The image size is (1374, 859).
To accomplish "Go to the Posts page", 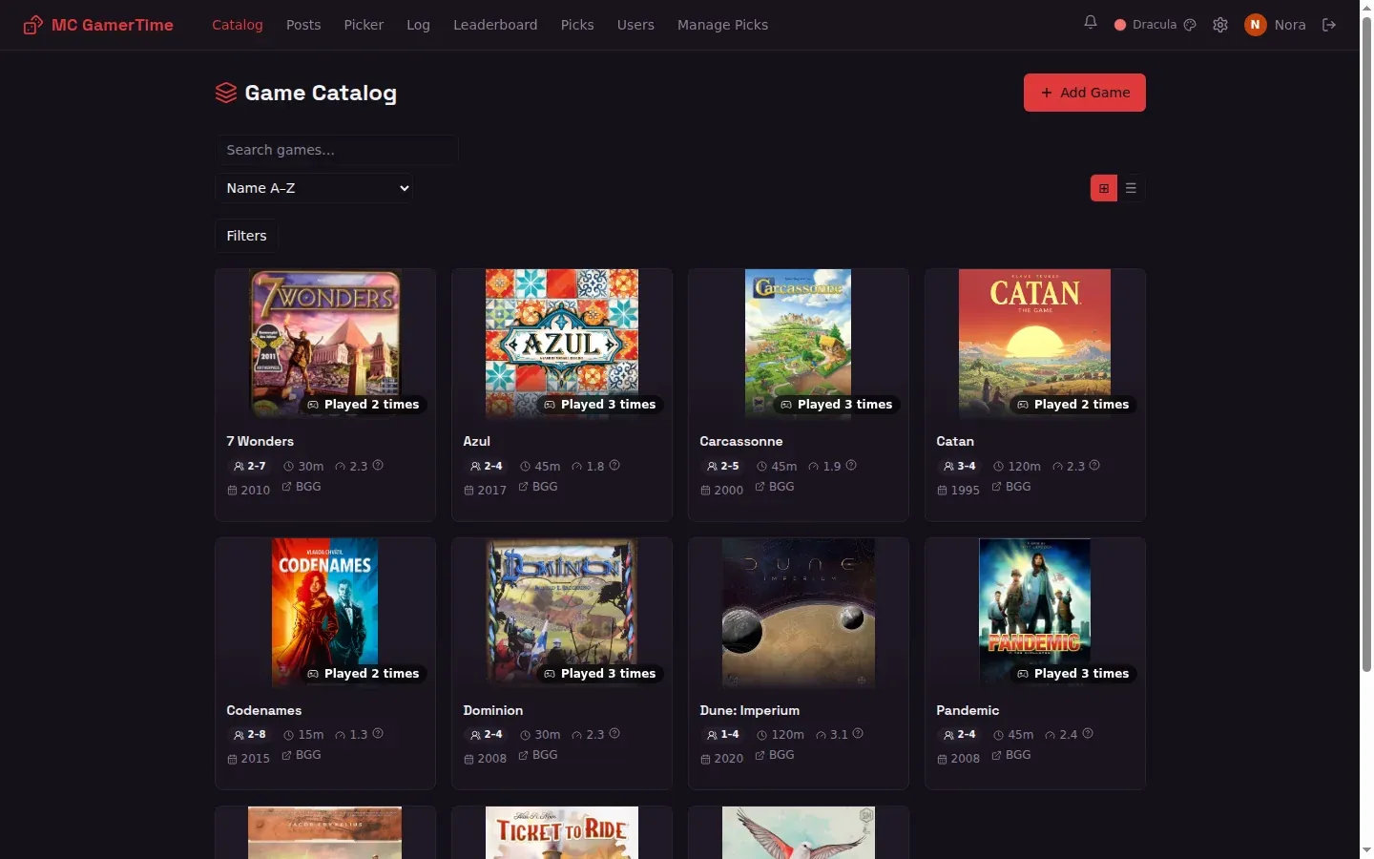I will [x=303, y=25].
